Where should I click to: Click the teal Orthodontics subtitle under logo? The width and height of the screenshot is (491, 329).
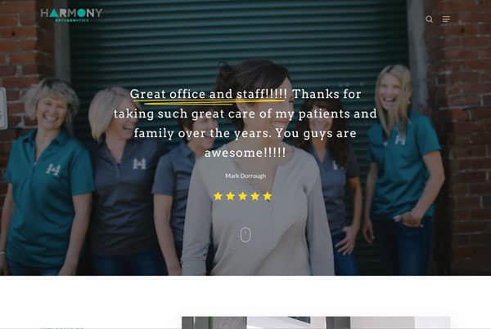point(72,20)
